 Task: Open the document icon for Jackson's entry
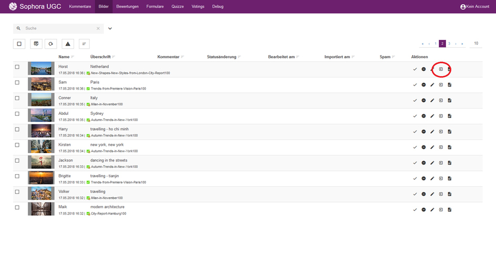coord(450,163)
